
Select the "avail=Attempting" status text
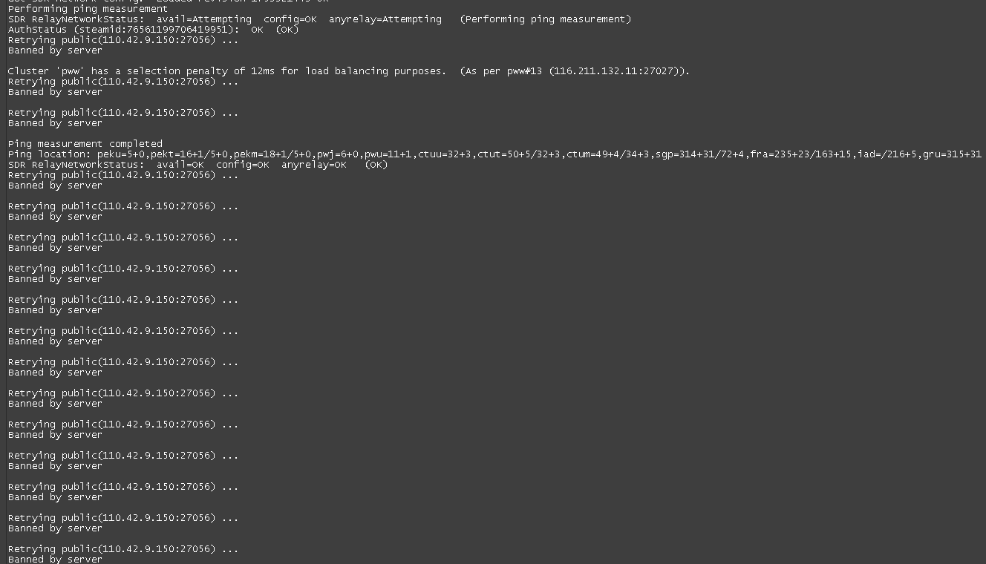pos(204,19)
